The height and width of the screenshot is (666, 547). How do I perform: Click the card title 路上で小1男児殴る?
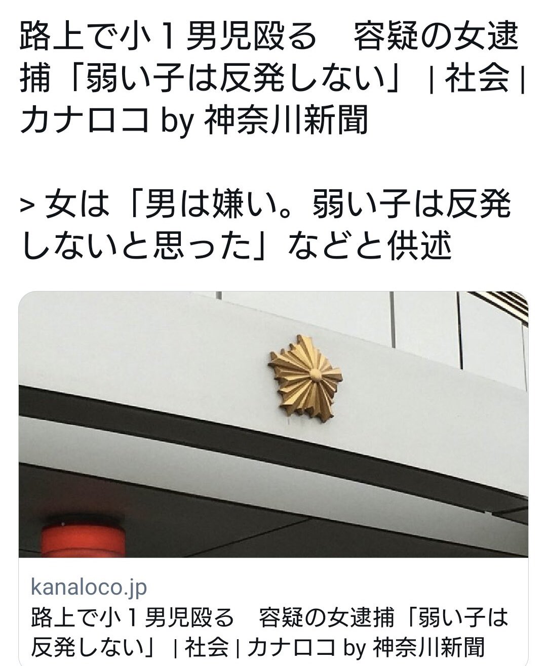pos(133,618)
